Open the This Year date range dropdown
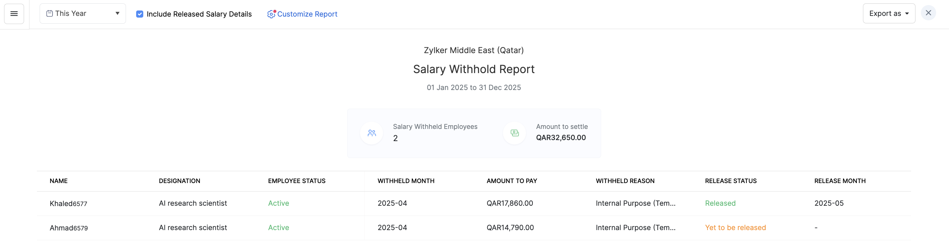The image size is (949, 247). [83, 13]
